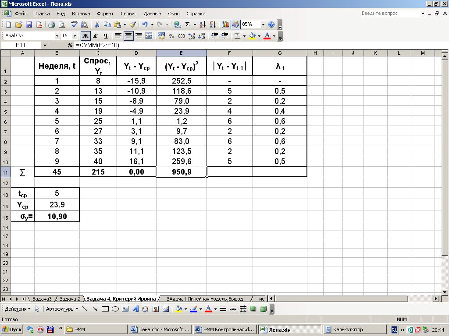
Task: Launch the Chart Wizard icon
Action: 225,24
